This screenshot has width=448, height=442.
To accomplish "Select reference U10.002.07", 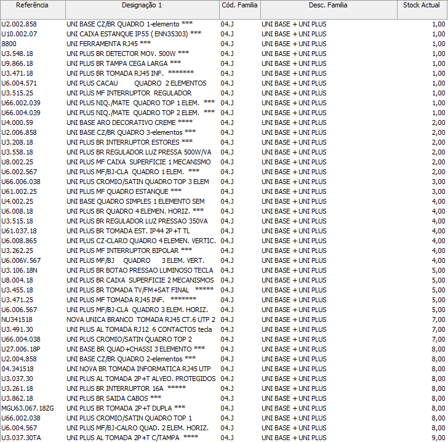I will (19, 34).
